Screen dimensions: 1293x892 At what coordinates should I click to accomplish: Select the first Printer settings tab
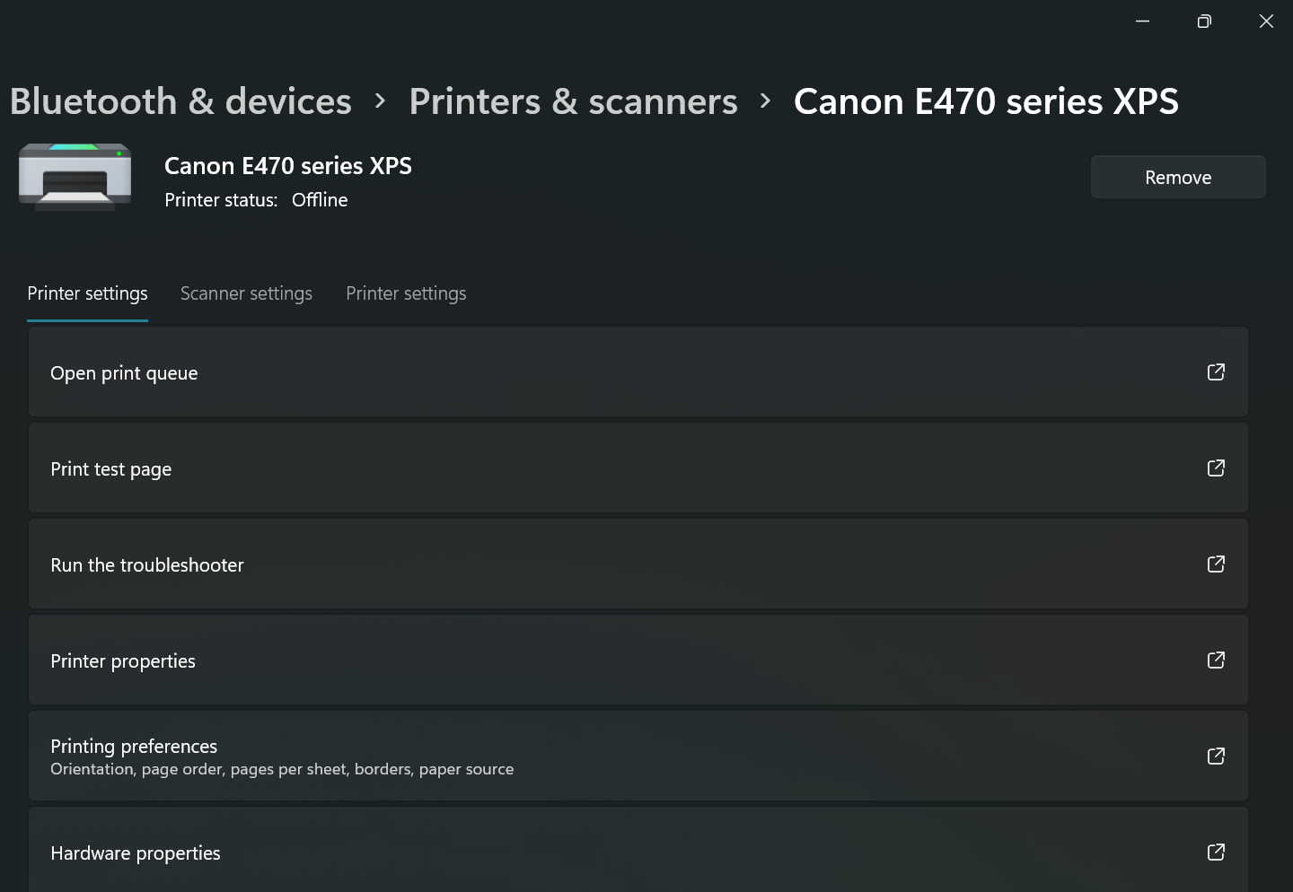point(87,293)
